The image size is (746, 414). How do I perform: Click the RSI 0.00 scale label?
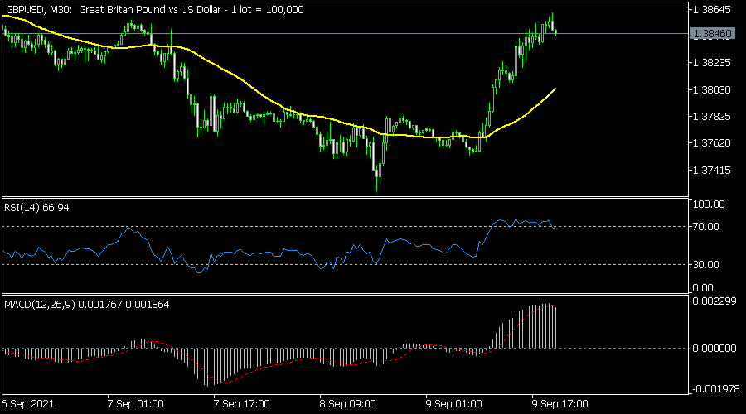pyautogui.click(x=703, y=288)
